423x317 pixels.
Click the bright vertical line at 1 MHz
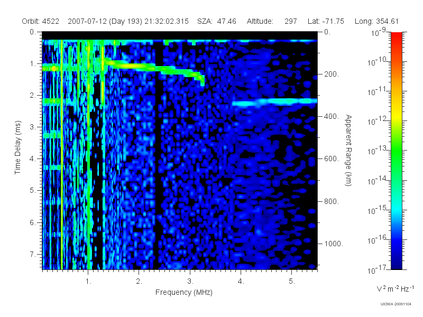point(88,155)
